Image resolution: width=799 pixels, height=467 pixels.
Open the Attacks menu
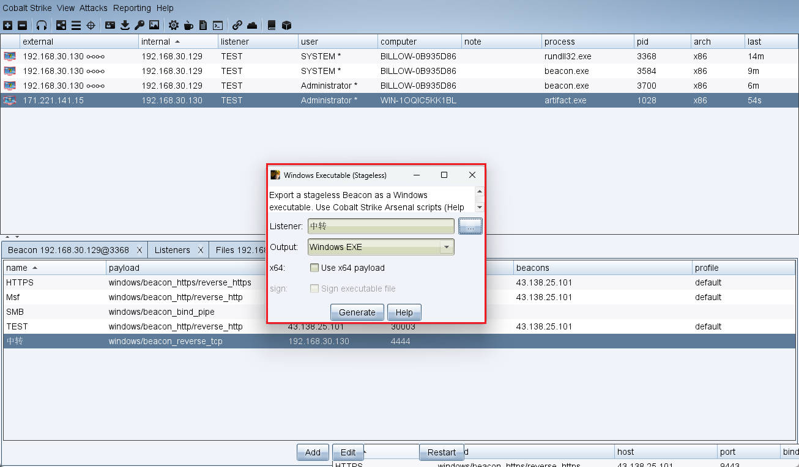tap(94, 8)
